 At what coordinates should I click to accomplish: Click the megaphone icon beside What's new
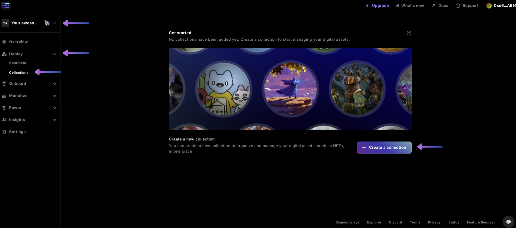(x=397, y=6)
